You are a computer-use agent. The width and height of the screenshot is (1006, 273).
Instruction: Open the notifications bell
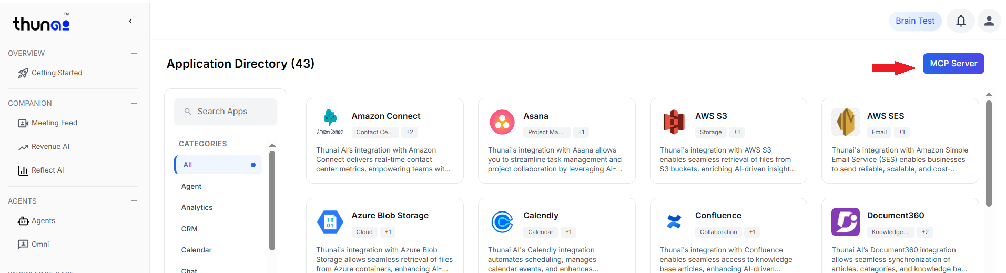point(961,21)
